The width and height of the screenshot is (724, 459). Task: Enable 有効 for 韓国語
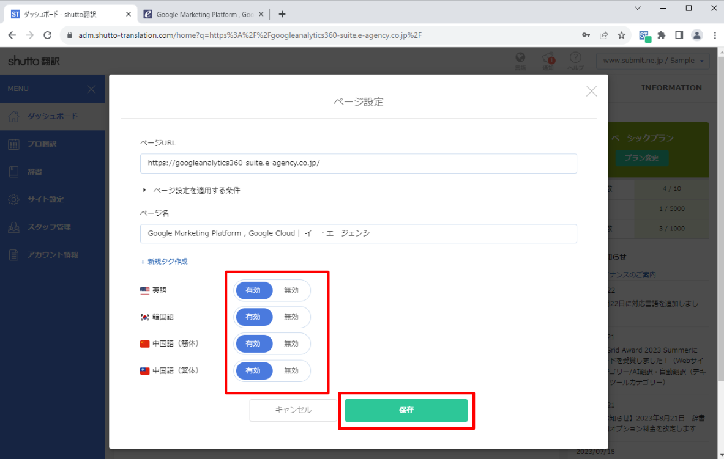click(x=254, y=317)
